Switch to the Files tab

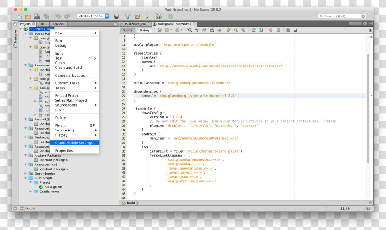[43, 24]
